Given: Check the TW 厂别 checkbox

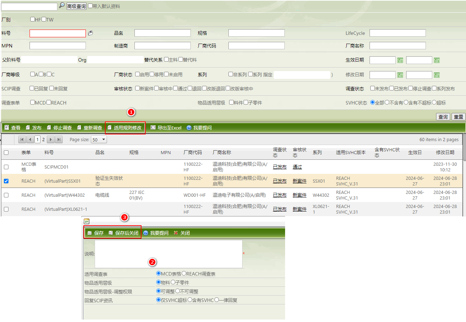Looking at the screenshot, I should [44, 19].
